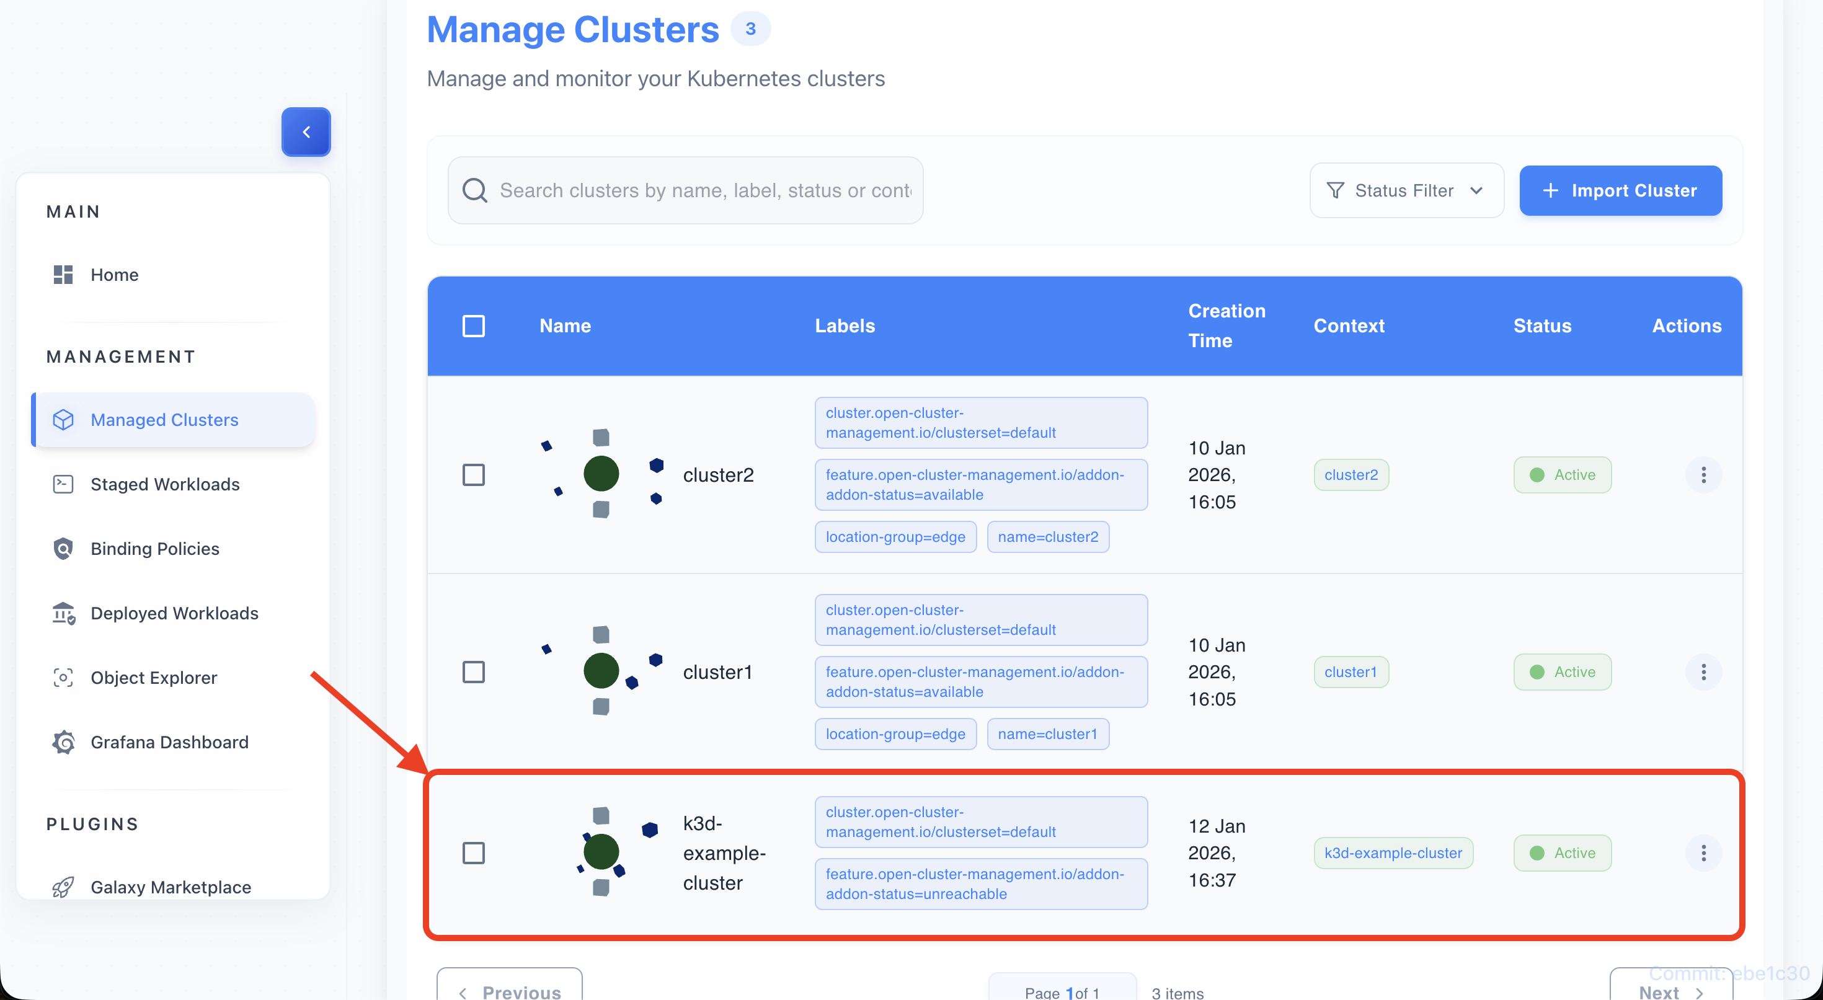
Task: Click the Binding Policies shield icon
Action: pos(63,549)
